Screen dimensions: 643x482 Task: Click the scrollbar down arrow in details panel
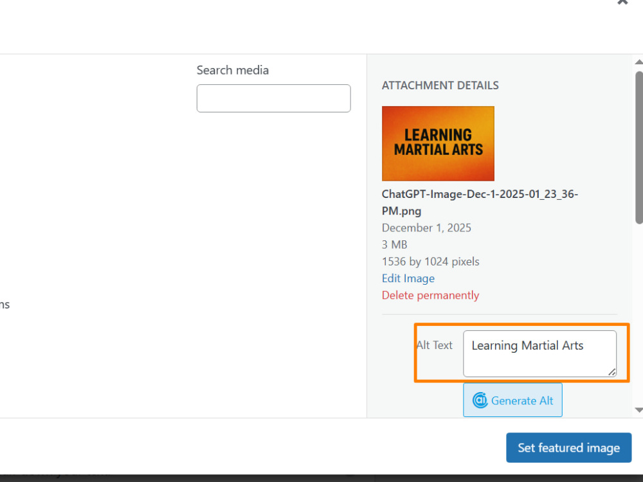pyautogui.click(x=638, y=410)
